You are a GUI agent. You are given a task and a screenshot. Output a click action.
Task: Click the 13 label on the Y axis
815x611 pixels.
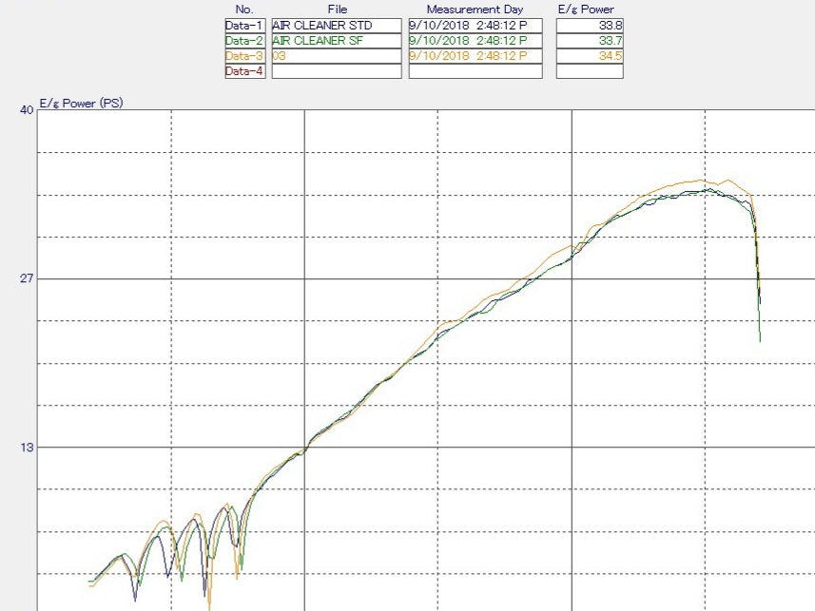click(x=27, y=448)
